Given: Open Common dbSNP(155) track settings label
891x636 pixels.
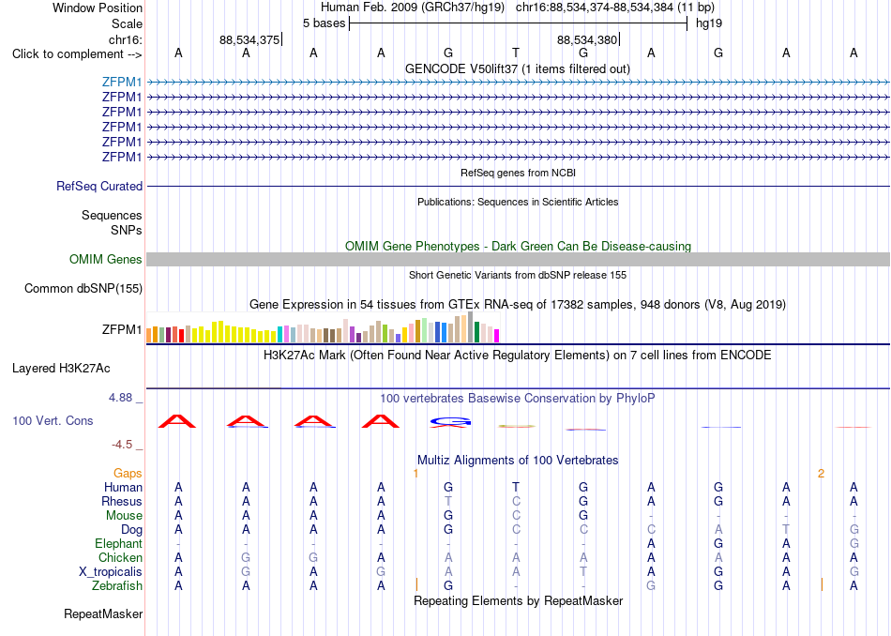Looking at the screenshot, I should (x=83, y=288).
